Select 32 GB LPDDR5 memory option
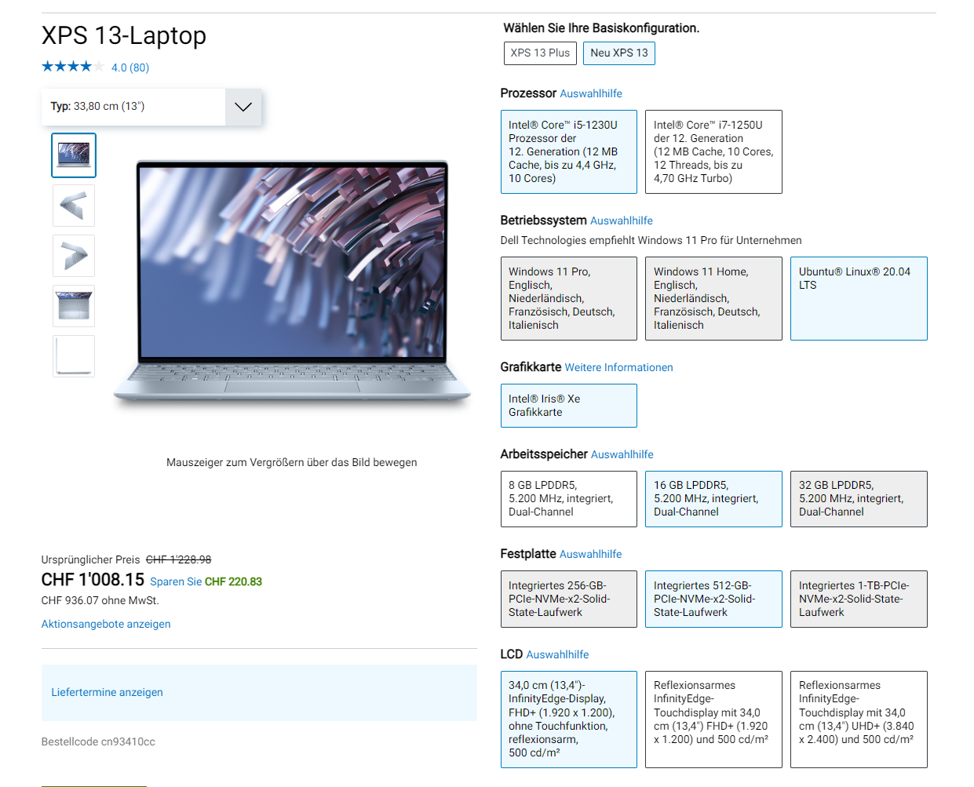Image resolution: width=974 pixels, height=787 pixels. [859, 499]
